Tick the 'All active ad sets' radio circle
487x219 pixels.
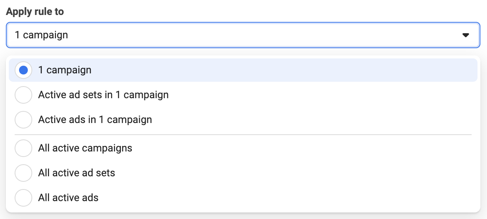(x=23, y=173)
